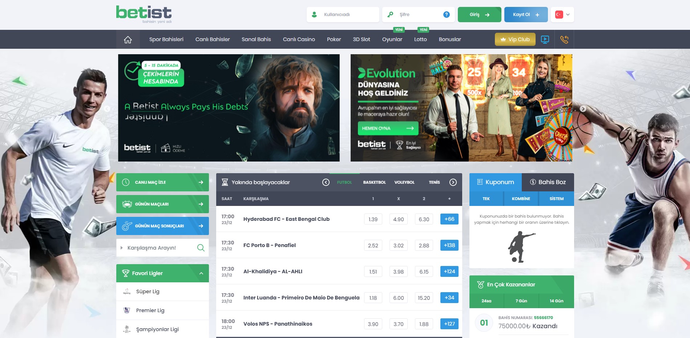The image size is (690, 338).
Task: Open the Betist Always Pays banner
Action: [x=229, y=108]
